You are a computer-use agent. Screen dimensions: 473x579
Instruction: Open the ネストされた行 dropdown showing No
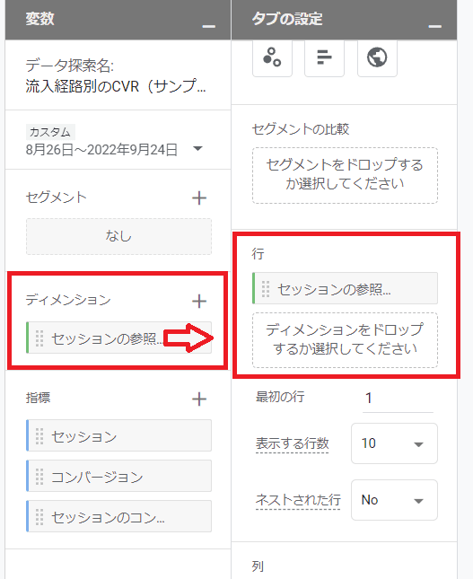(394, 500)
